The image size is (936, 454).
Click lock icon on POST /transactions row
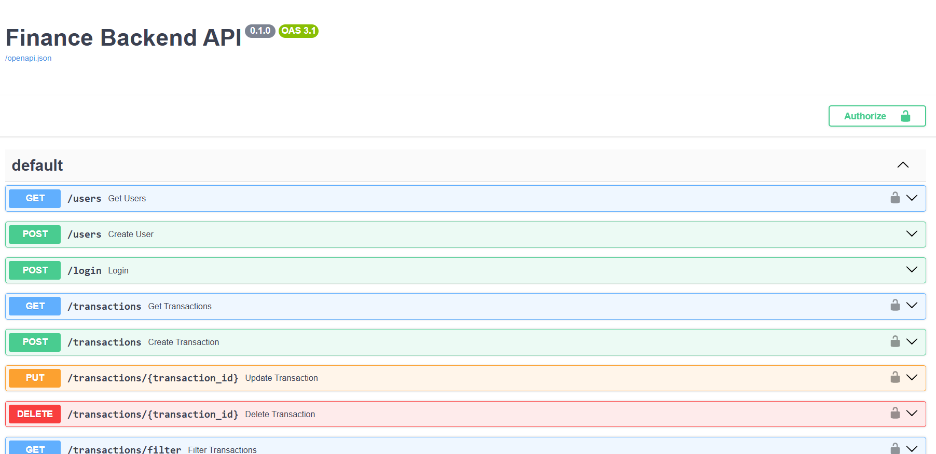point(895,341)
